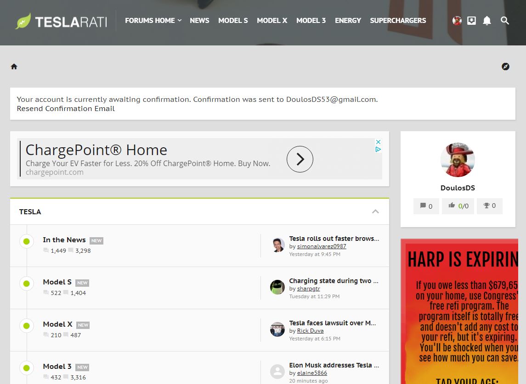Click the Teslarati leaf logo
The width and height of the screenshot is (526, 384).
23,21
